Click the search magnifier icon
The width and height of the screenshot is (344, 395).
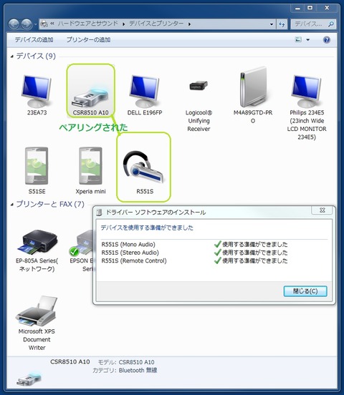pos(331,24)
